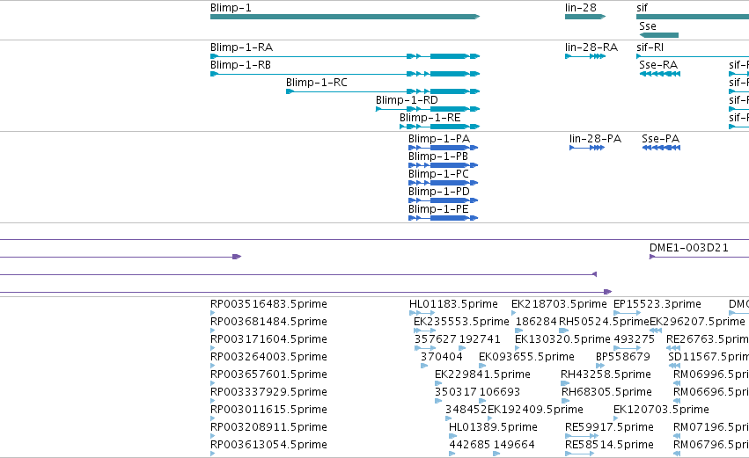749x458 pixels.
Task: Click the lin-28-RA transcript
Action: click(585, 56)
